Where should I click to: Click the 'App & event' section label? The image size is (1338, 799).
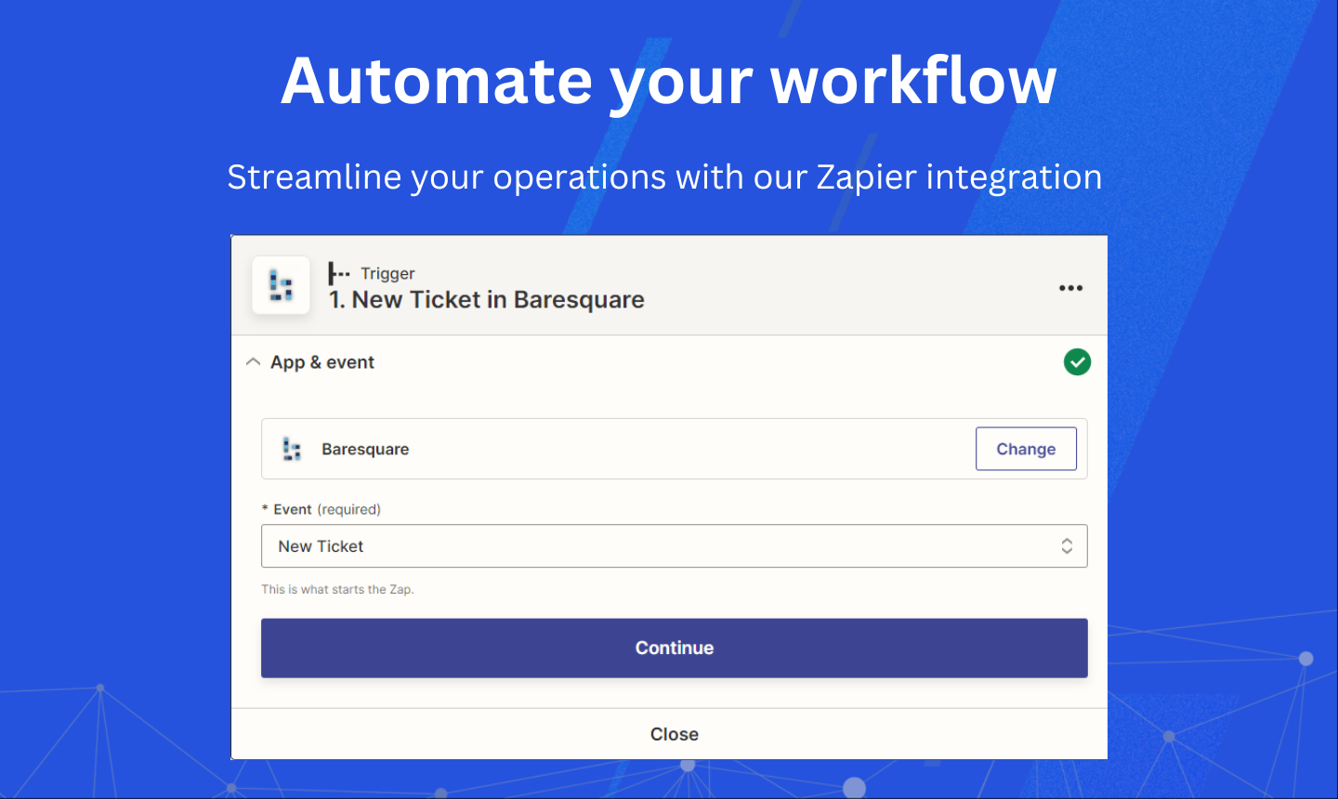(322, 362)
